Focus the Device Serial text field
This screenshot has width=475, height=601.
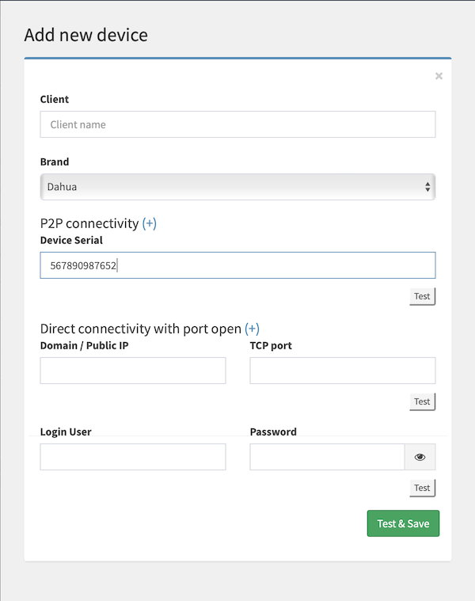coord(237,266)
